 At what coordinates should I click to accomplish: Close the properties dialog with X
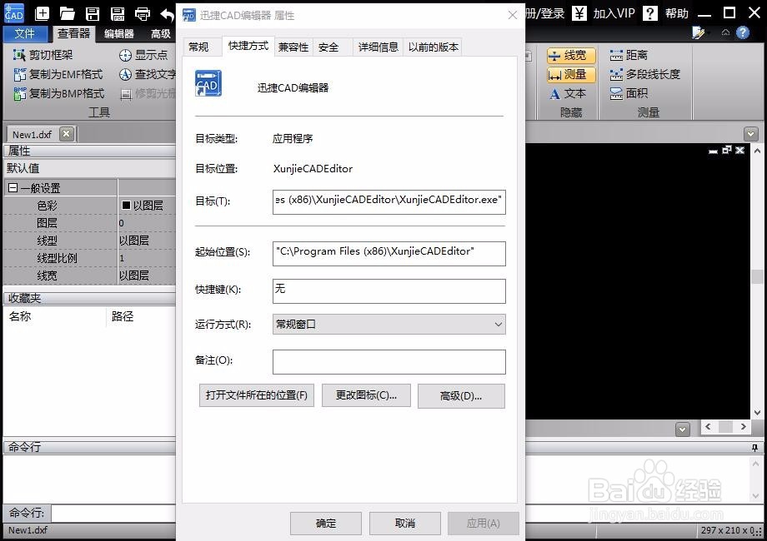[x=513, y=15]
